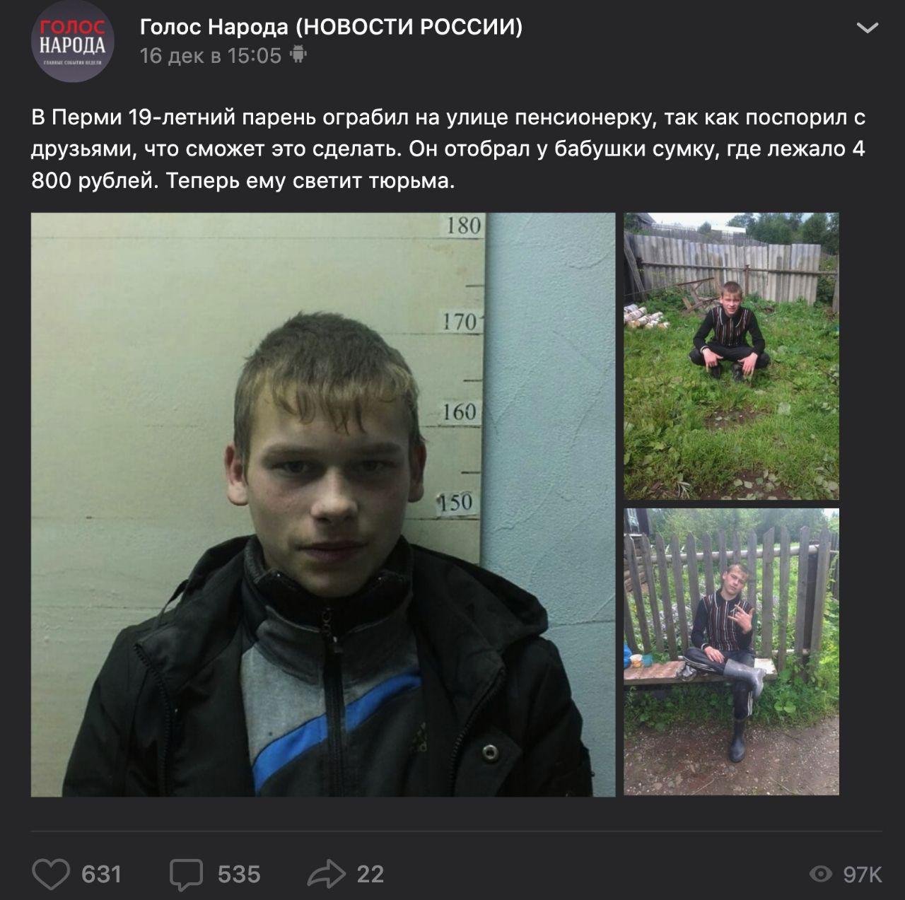Click the 15:05 time in the post header
Image resolution: width=905 pixels, height=900 pixels.
[255, 55]
